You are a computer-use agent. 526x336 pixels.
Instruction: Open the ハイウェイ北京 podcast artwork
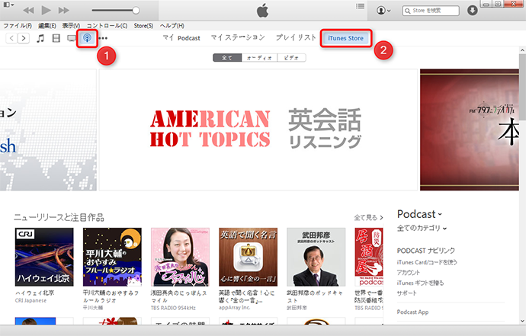pyautogui.click(x=44, y=257)
